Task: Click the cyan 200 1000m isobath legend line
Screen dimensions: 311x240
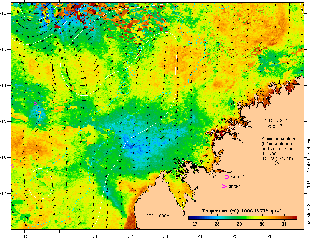Action: pyautogui.click(x=152, y=220)
